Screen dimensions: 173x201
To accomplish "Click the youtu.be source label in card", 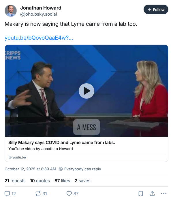I will (x=19, y=157).
